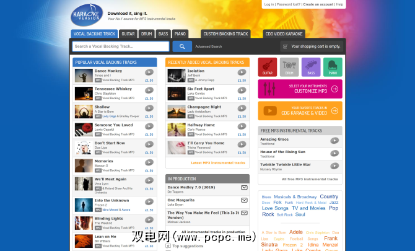
Task: Open All free MP3 instrumental tracks link
Action: coord(310,179)
